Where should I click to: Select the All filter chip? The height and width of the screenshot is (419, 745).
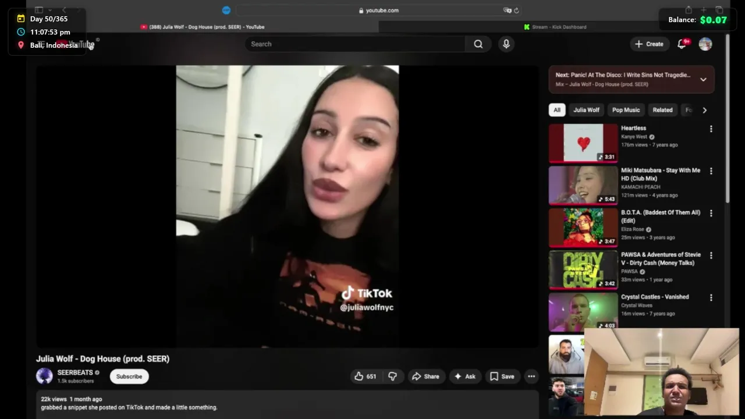[557, 110]
